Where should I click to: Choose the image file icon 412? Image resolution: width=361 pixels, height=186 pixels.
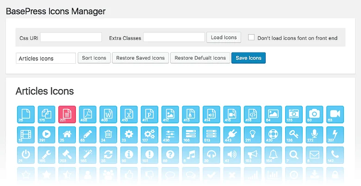[x=170, y=114]
